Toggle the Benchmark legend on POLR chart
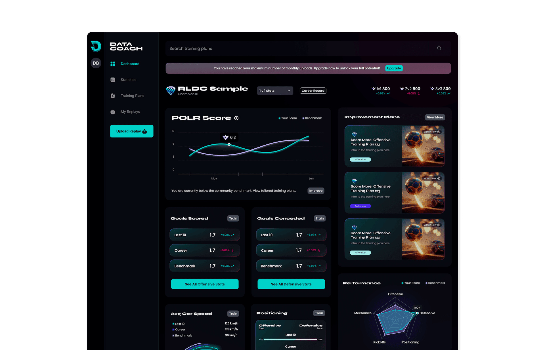The height and width of the screenshot is (350, 545). pos(311,118)
